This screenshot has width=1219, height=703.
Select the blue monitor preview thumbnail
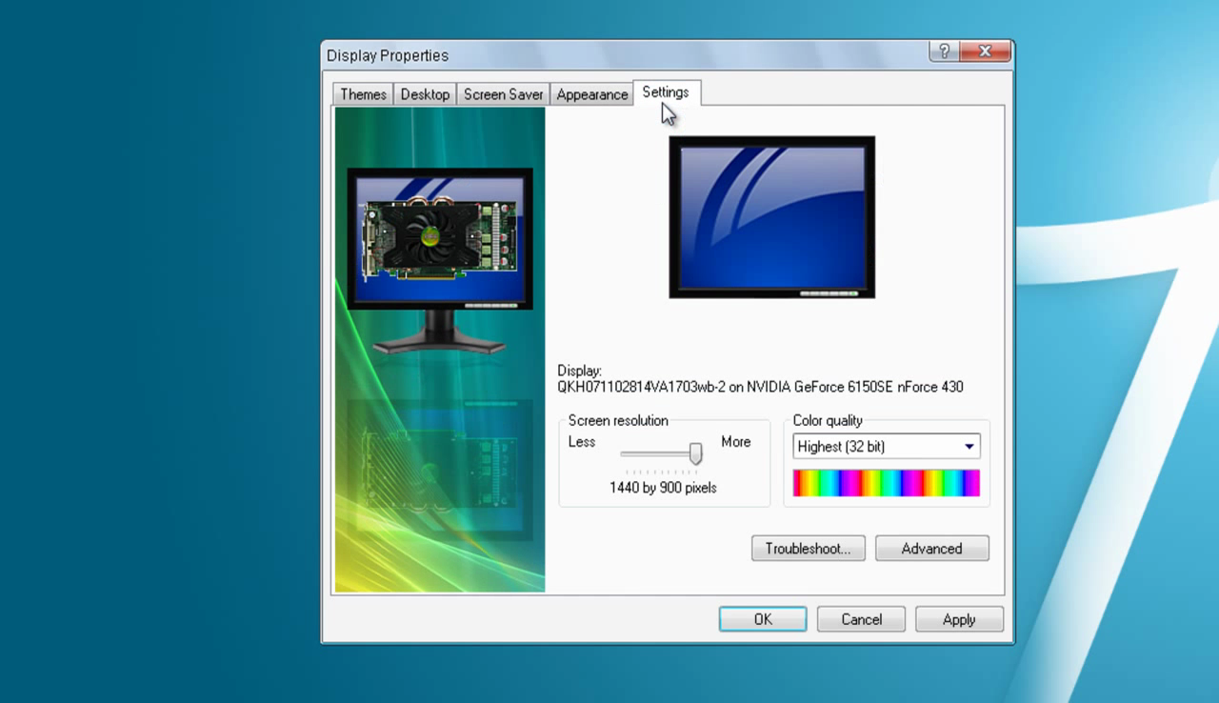771,217
